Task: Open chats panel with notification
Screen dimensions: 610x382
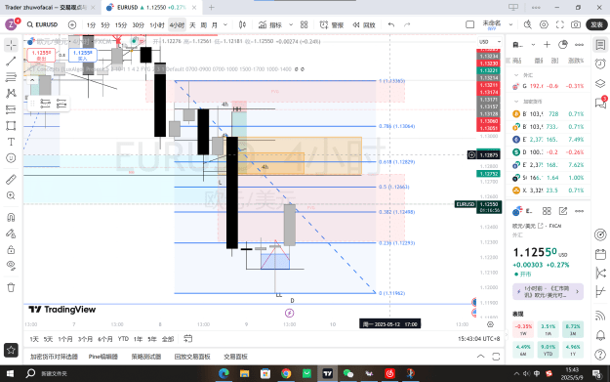Action: click(x=600, y=103)
